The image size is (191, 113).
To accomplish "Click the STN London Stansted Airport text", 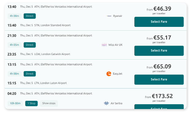I will pos(52,25).
